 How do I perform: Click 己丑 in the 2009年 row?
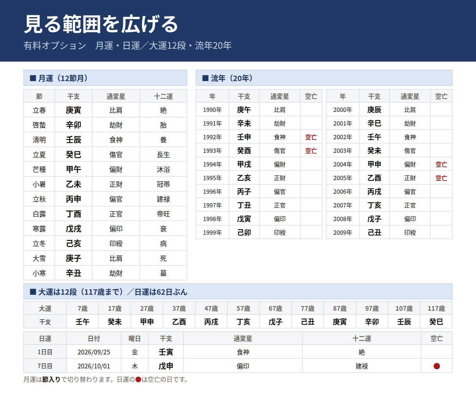tap(375, 233)
